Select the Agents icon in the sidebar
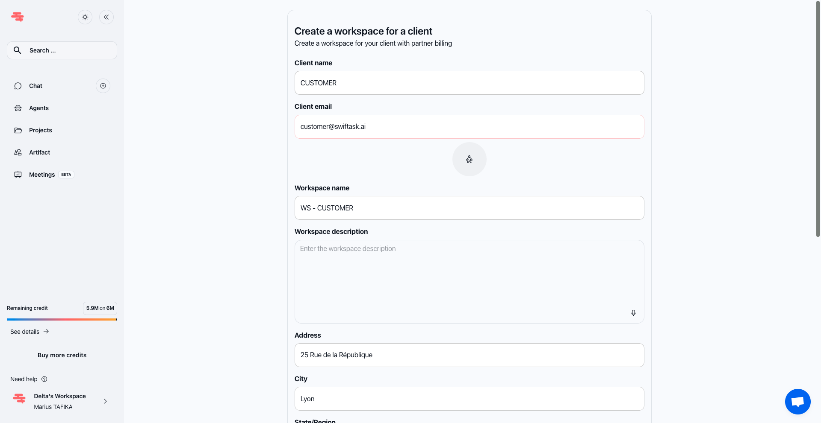821x423 pixels. click(x=18, y=108)
